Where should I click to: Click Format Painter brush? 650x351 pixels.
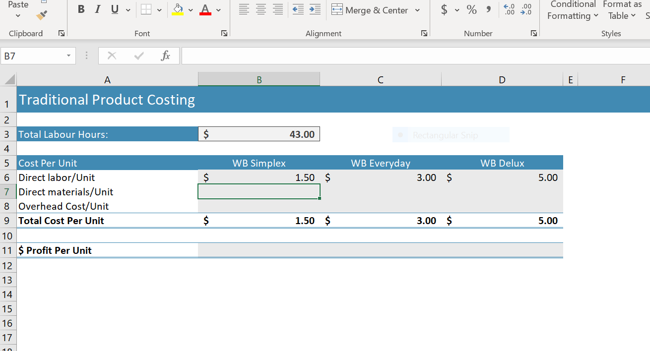tap(42, 15)
